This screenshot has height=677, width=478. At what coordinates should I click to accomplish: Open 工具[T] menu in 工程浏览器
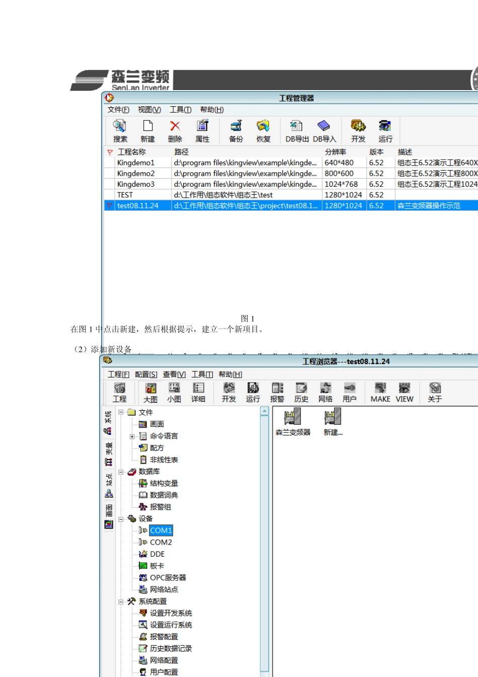(x=202, y=374)
